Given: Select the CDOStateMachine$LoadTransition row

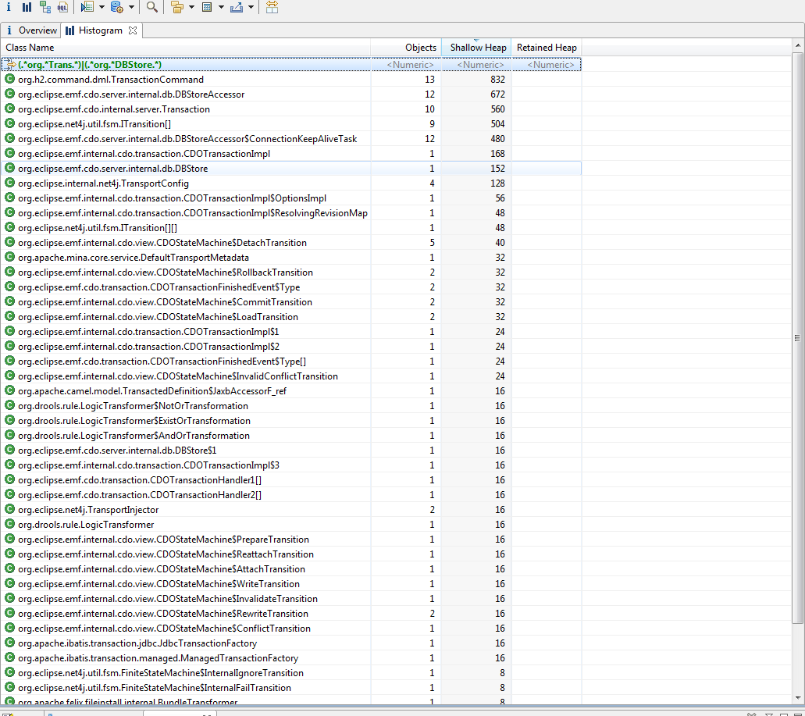Looking at the screenshot, I should 291,317.
